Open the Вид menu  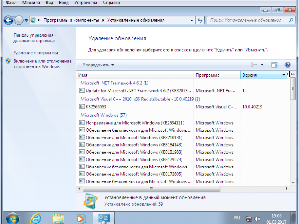[49, 3]
